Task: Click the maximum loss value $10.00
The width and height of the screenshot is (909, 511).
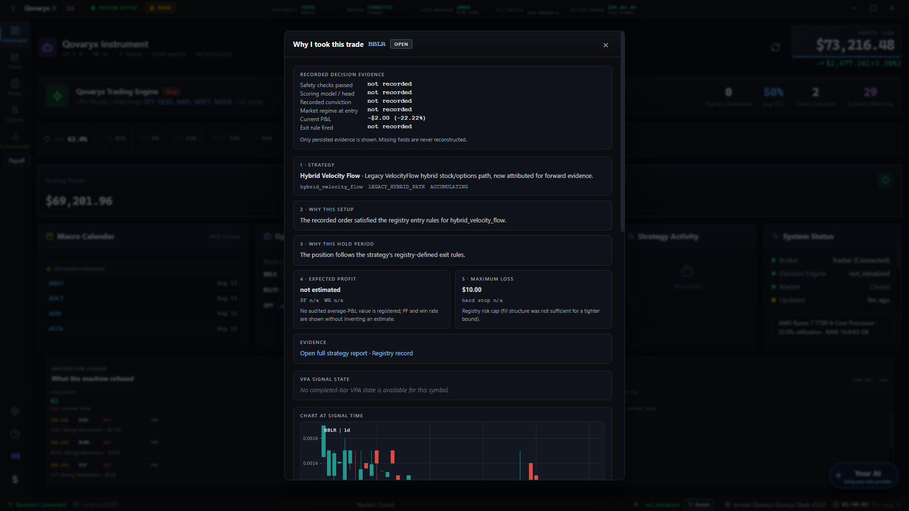Action: [472, 290]
